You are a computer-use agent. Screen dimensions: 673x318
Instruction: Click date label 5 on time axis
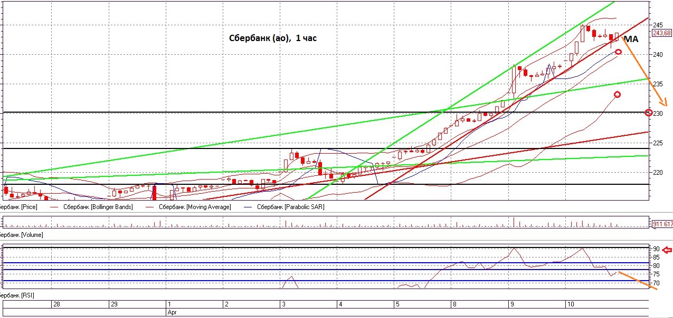[397, 304]
